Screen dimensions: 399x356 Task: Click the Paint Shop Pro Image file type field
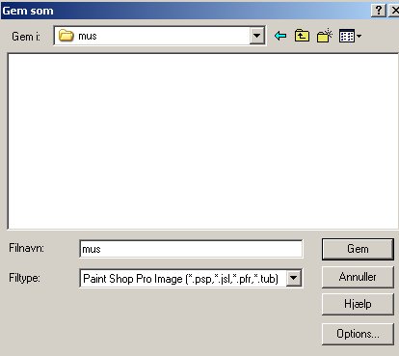[191, 278]
